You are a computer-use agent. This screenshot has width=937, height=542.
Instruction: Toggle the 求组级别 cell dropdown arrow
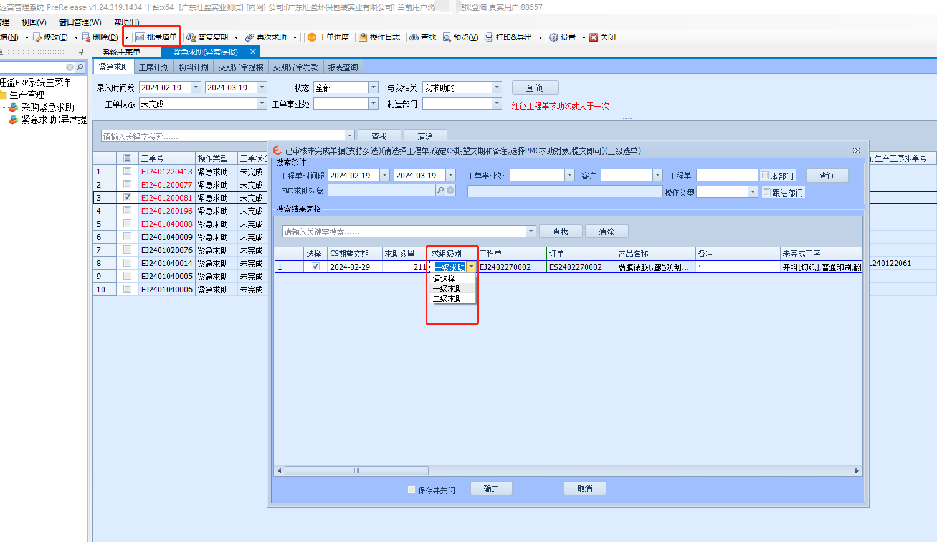click(x=472, y=267)
